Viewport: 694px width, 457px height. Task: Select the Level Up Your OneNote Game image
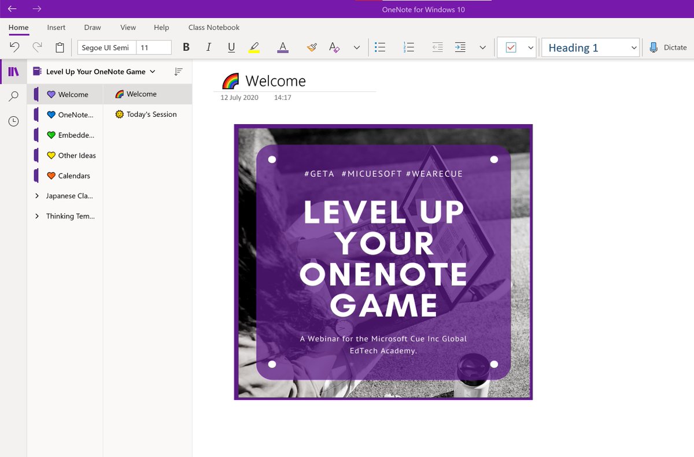coord(383,262)
